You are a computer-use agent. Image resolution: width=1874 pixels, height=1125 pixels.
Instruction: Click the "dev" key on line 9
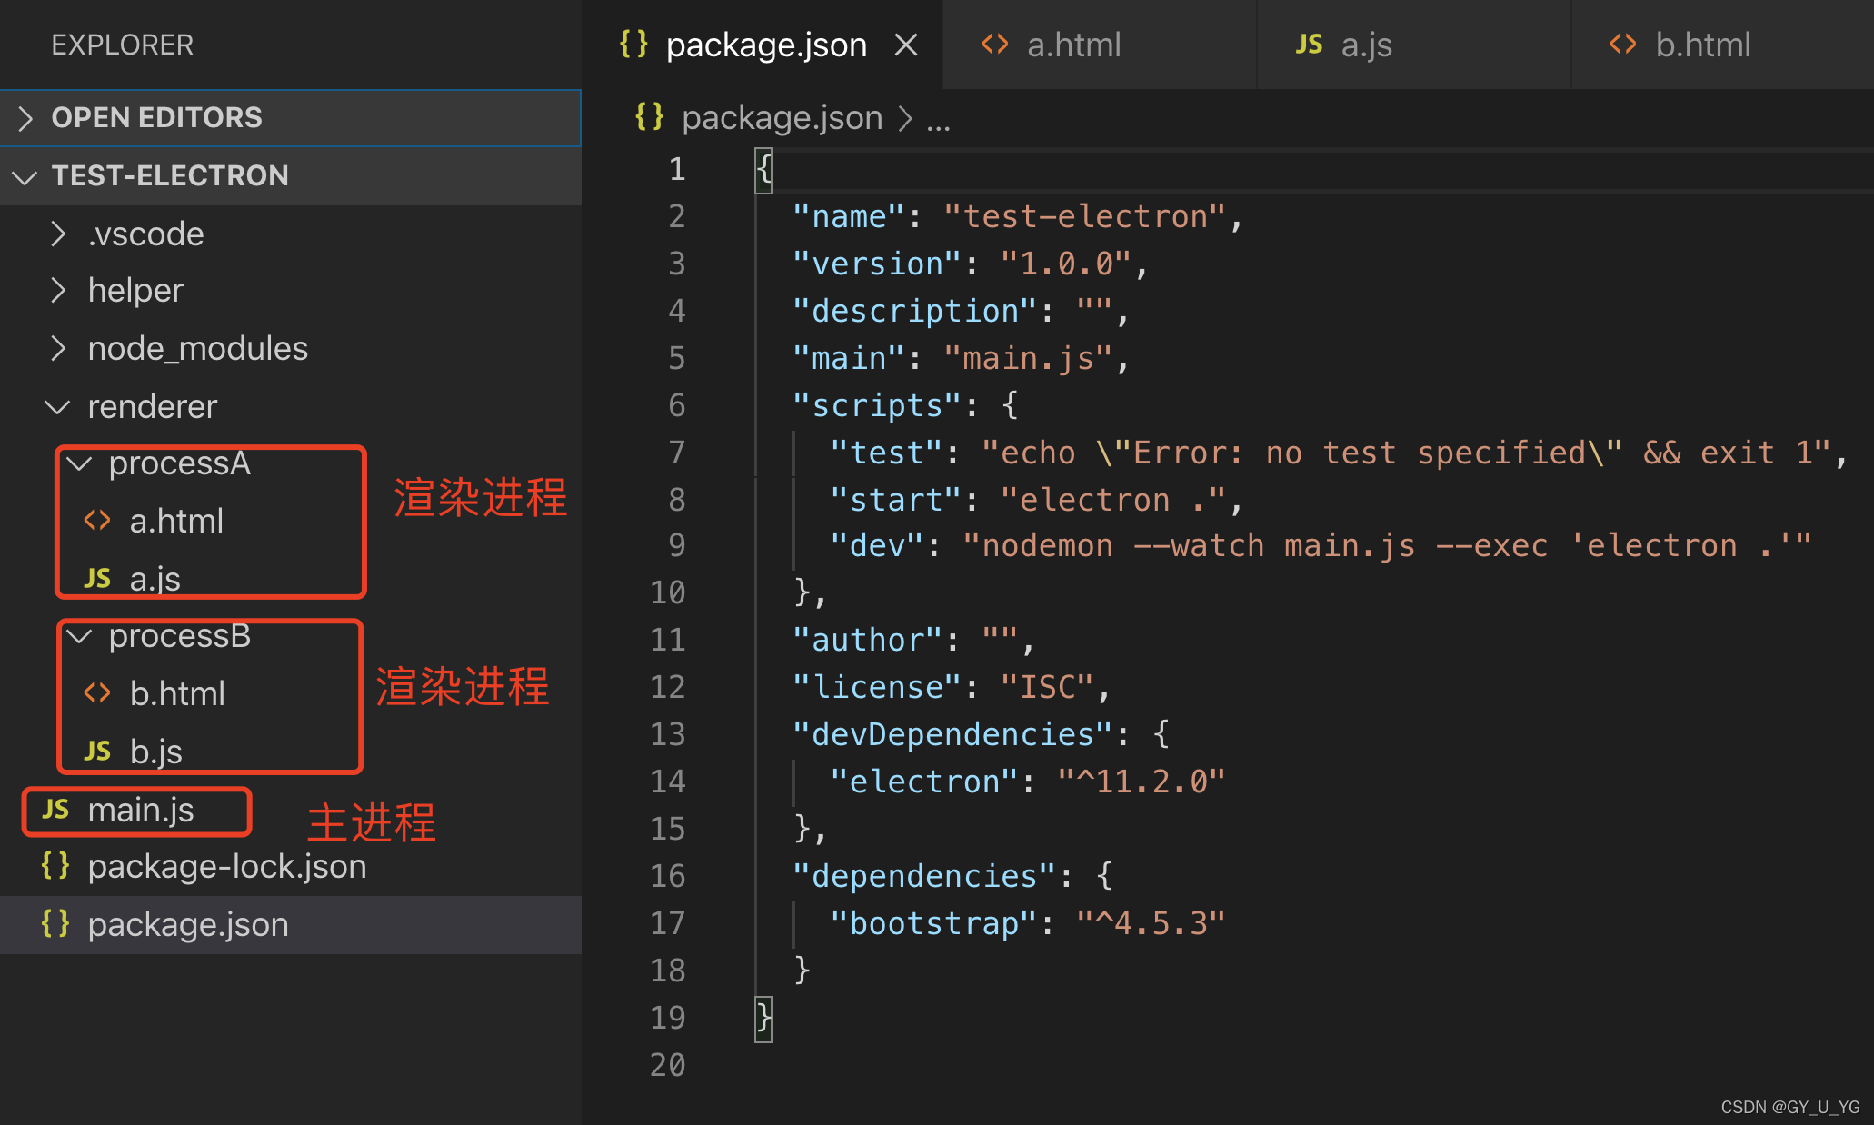(877, 545)
